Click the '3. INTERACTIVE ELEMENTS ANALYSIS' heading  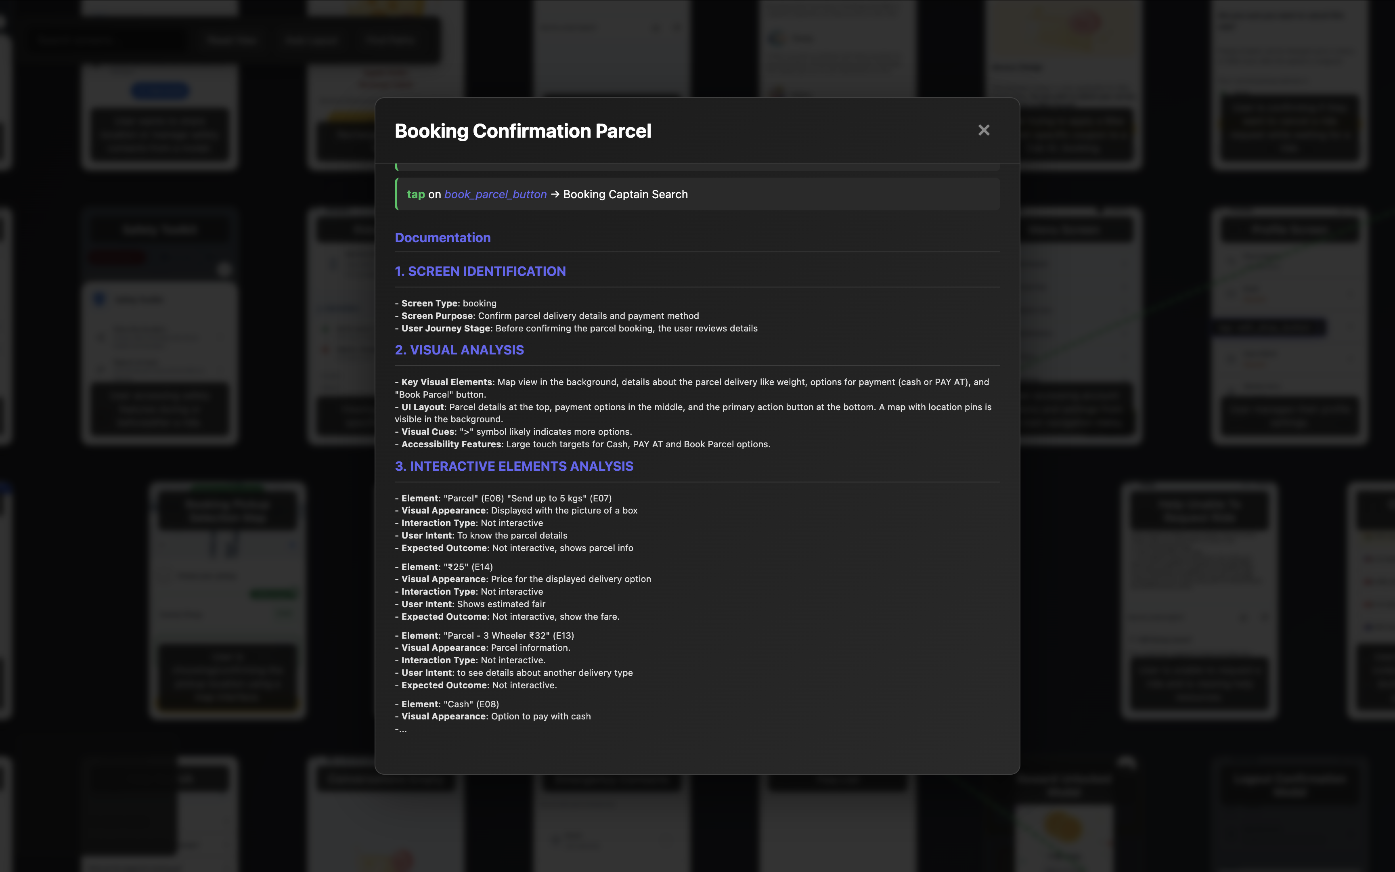pyautogui.click(x=514, y=466)
